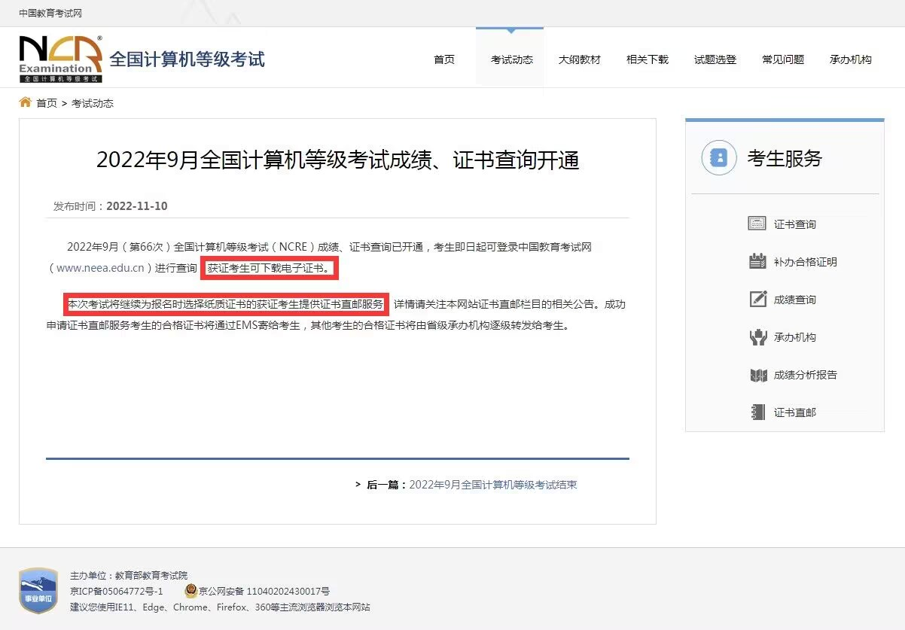This screenshot has height=630, width=905.
Task: Click the 补办合格证明 icon
Action: click(x=757, y=261)
